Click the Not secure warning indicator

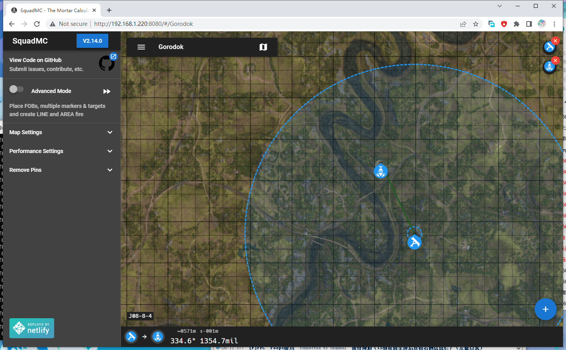pyautogui.click(x=68, y=24)
